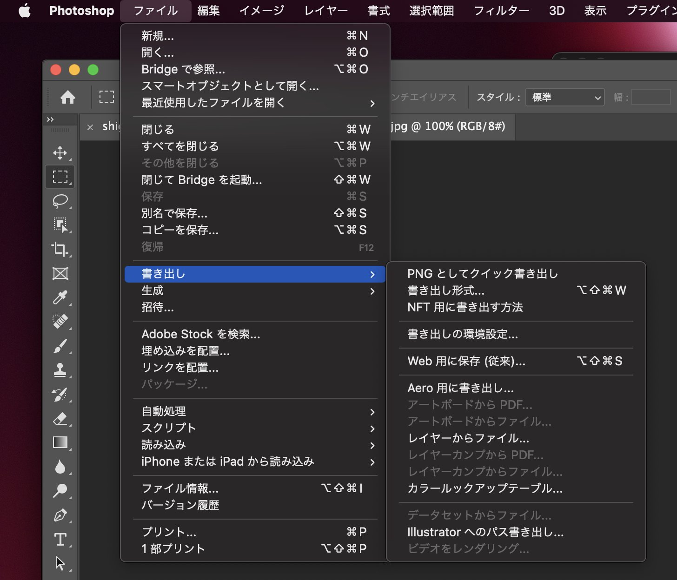Select レイヤーからファイル... in submenu

click(x=516, y=438)
